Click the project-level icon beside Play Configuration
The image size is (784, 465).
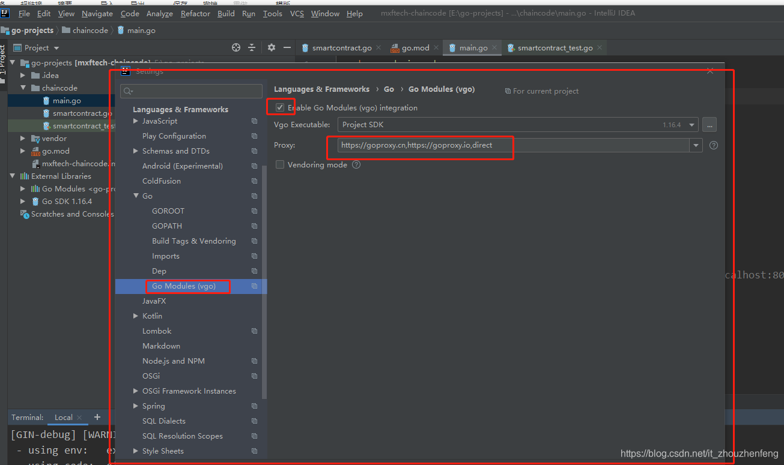tap(255, 136)
